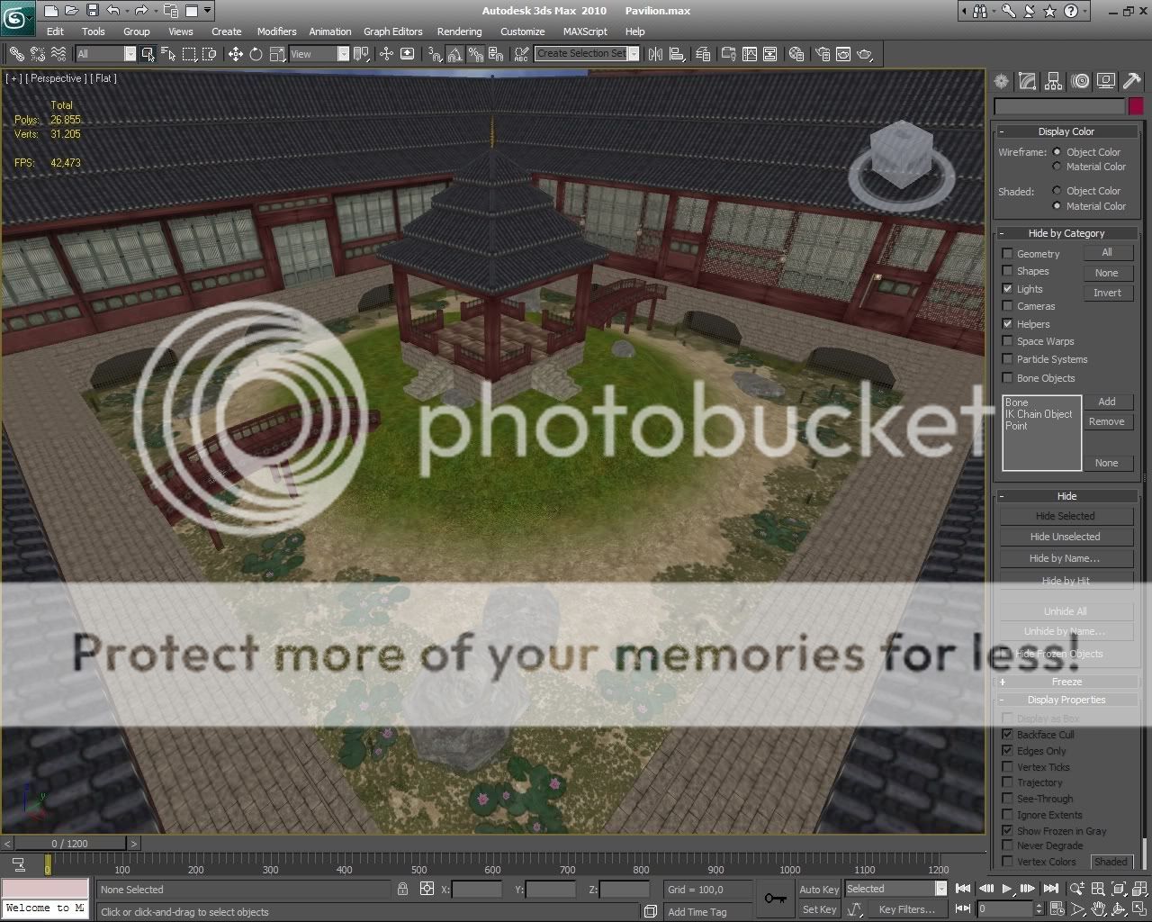Select Wireframe Material Color radio option
The height and width of the screenshot is (922, 1152).
1057,167
